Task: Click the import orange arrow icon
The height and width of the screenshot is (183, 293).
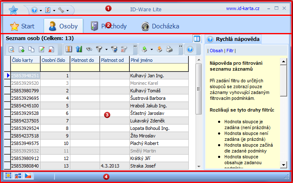Action: [159, 49]
